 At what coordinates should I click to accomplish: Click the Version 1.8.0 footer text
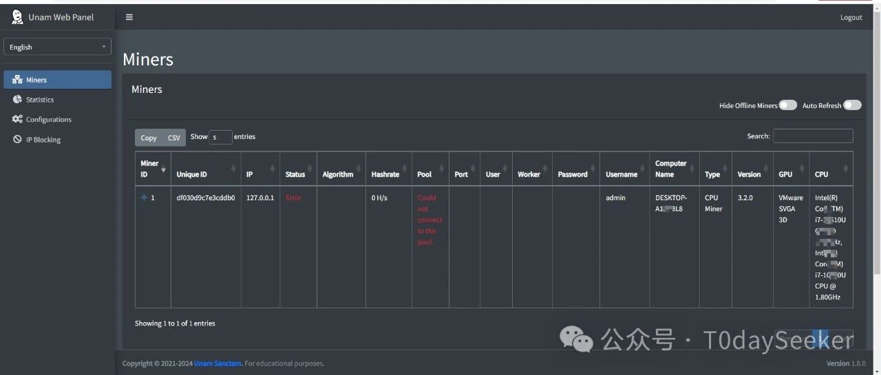[846, 363]
